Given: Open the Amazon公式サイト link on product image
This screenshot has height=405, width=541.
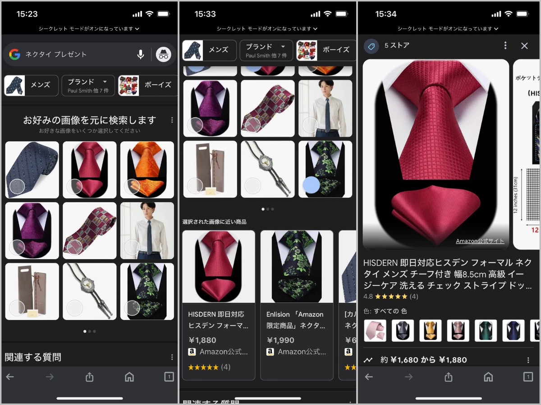Looking at the screenshot, I should (x=480, y=241).
